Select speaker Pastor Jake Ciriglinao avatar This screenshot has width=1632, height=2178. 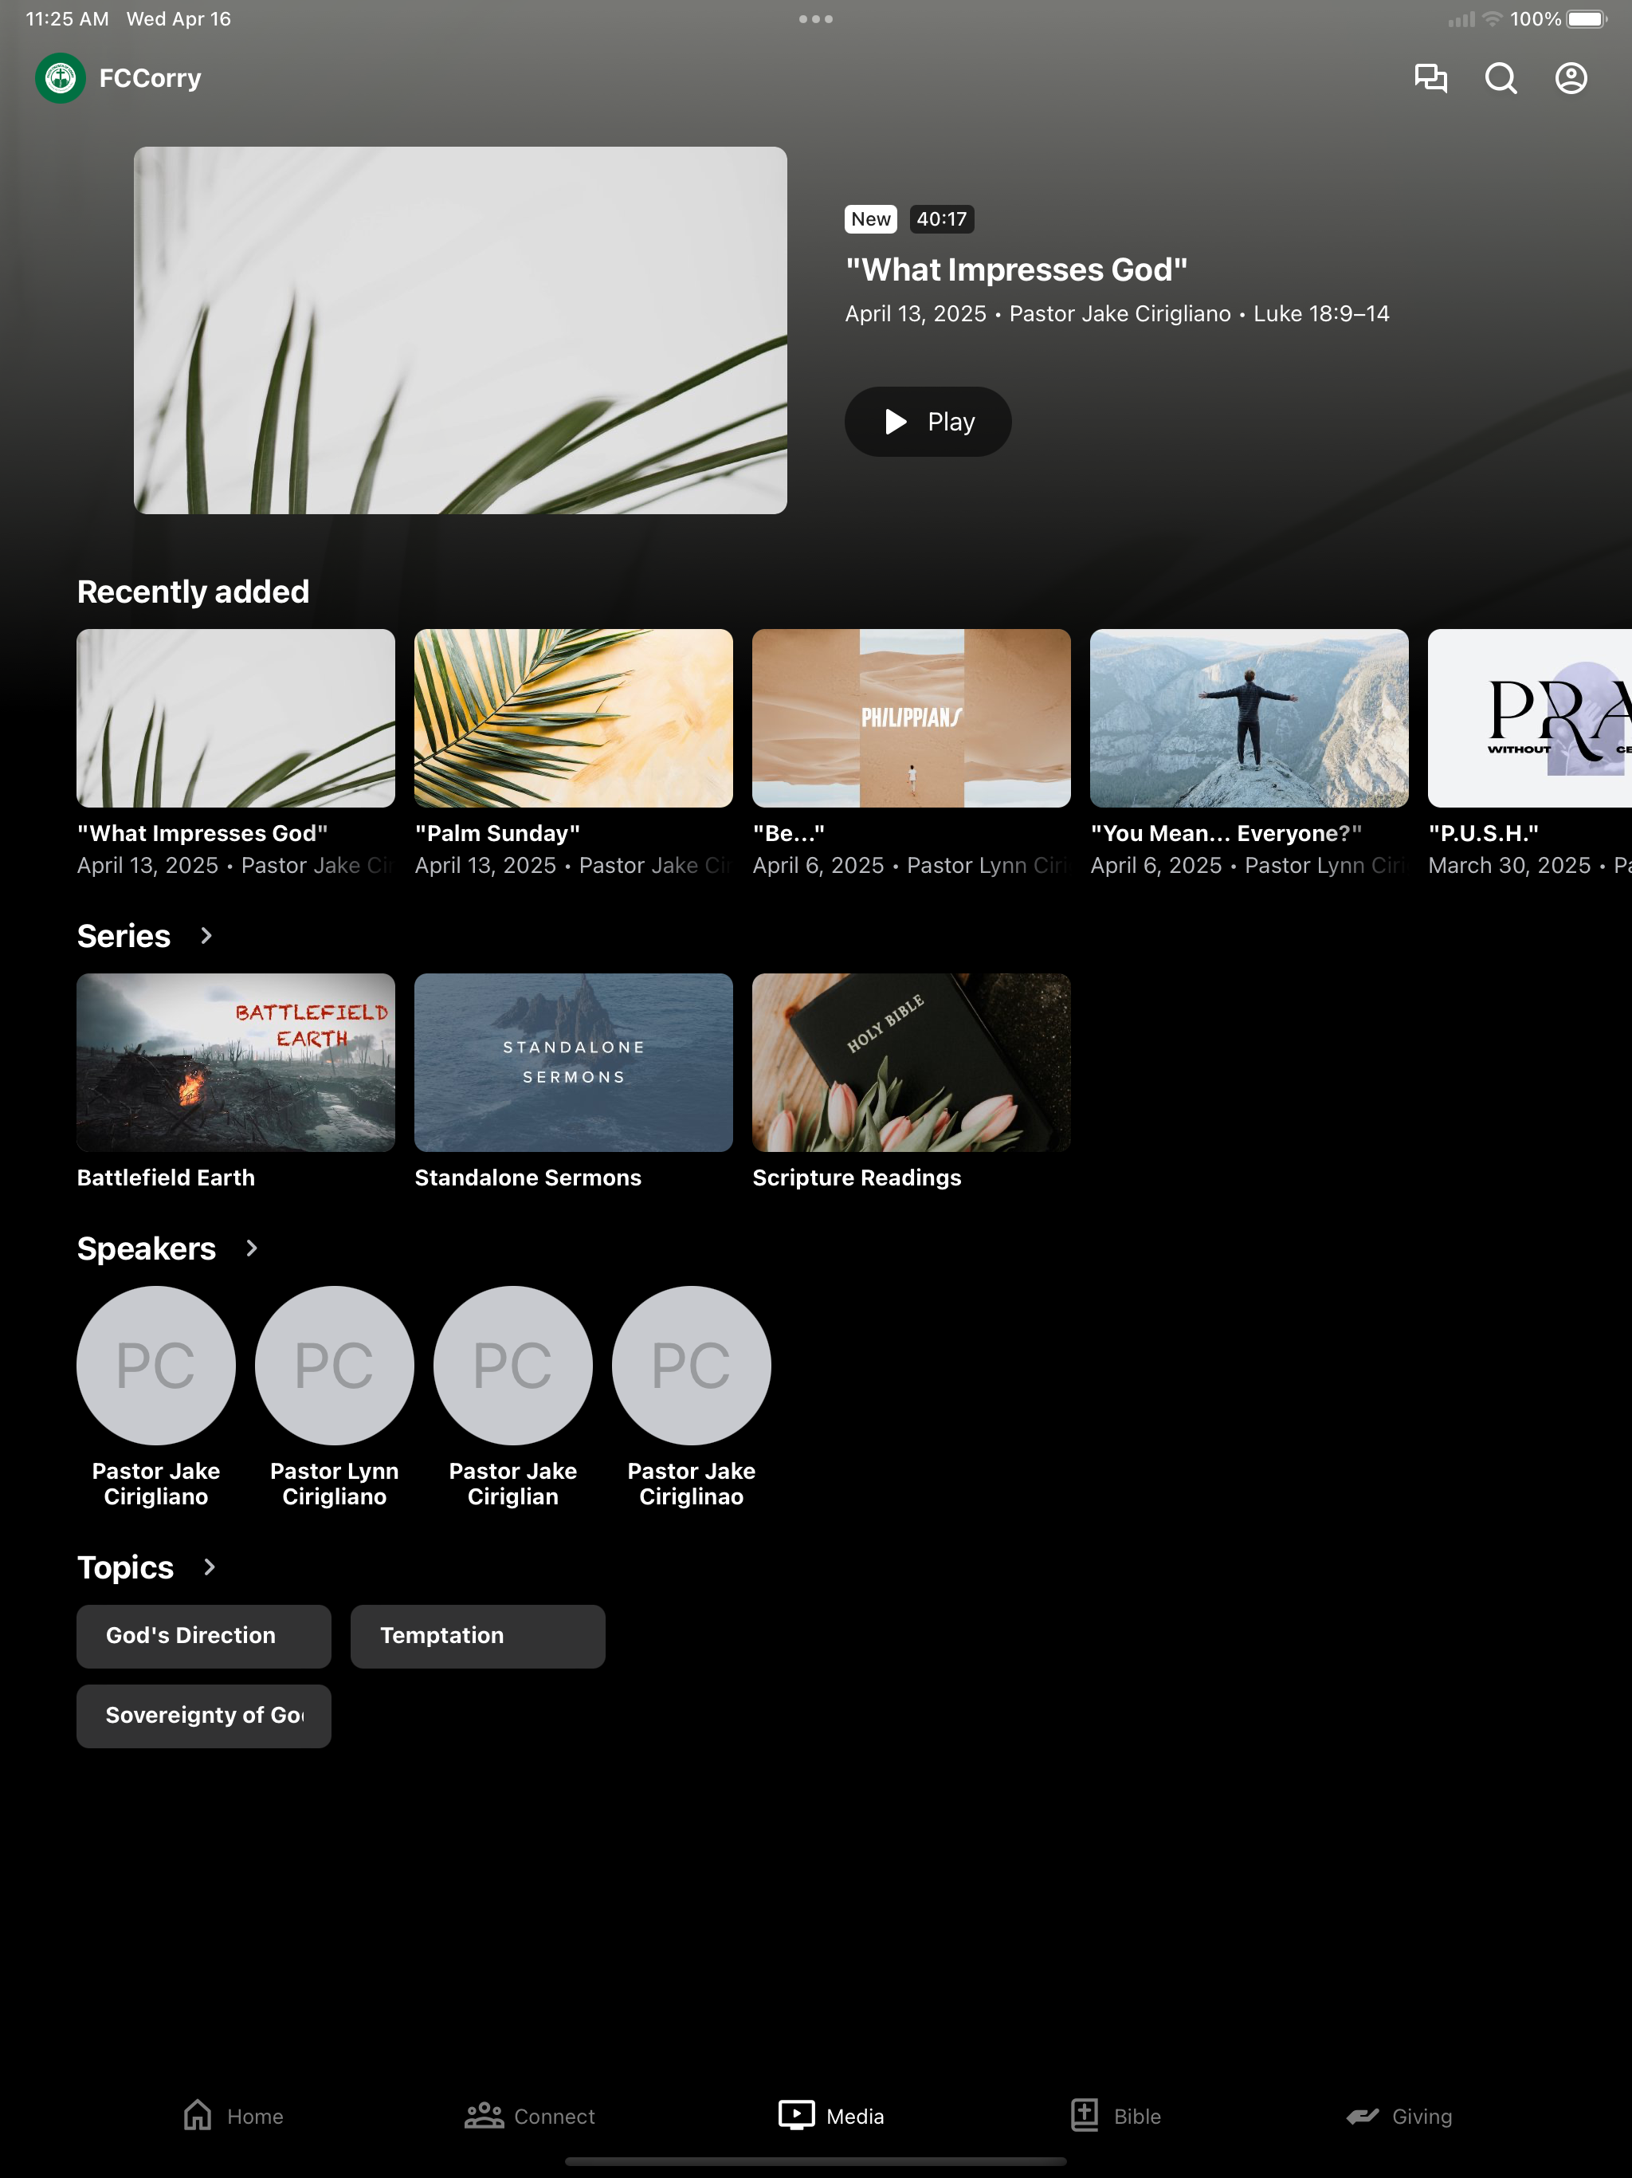[692, 1365]
